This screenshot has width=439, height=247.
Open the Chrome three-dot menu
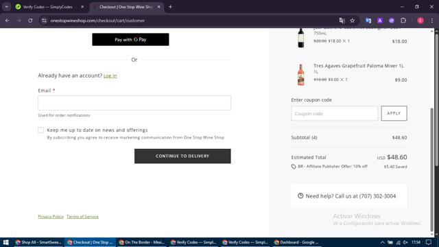[x=432, y=21]
